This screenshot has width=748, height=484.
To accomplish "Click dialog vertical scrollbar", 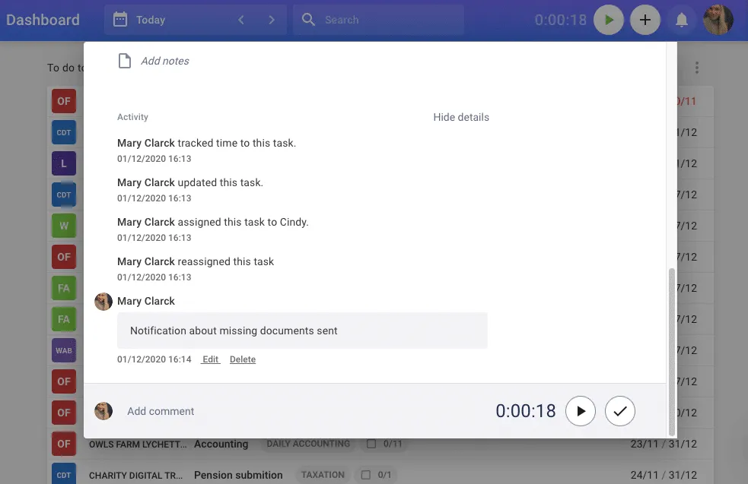I will pyautogui.click(x=672, y=352).
